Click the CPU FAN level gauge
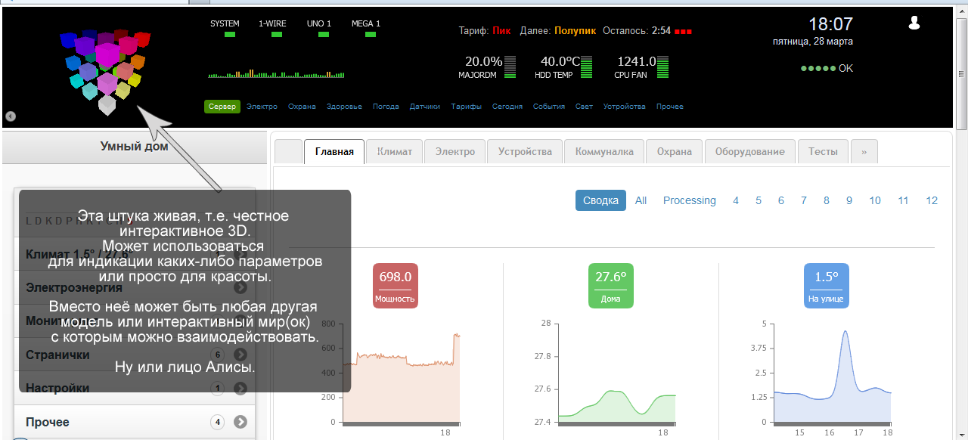Screen dimensions: 968x440 663,67
